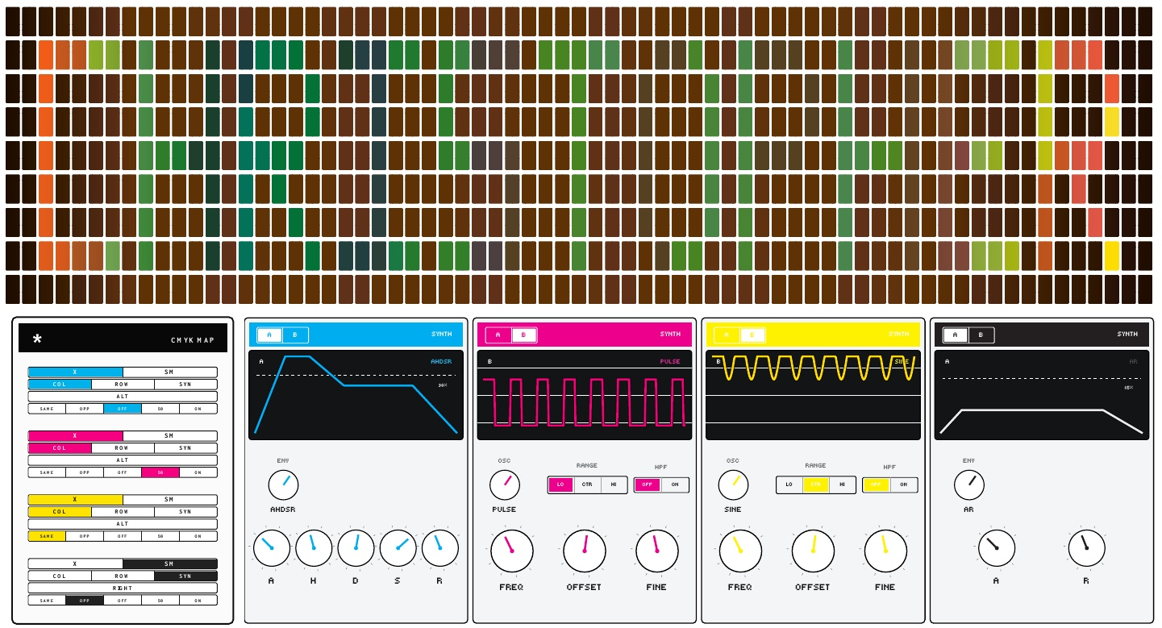The height and width of the screenshot is (628, 1162).
Task: Click the magenta pulse waveform display
Action: 585,395
